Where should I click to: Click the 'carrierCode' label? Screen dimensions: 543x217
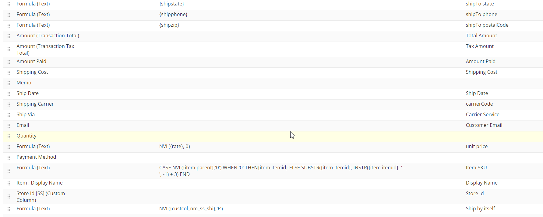click(479, 104)
